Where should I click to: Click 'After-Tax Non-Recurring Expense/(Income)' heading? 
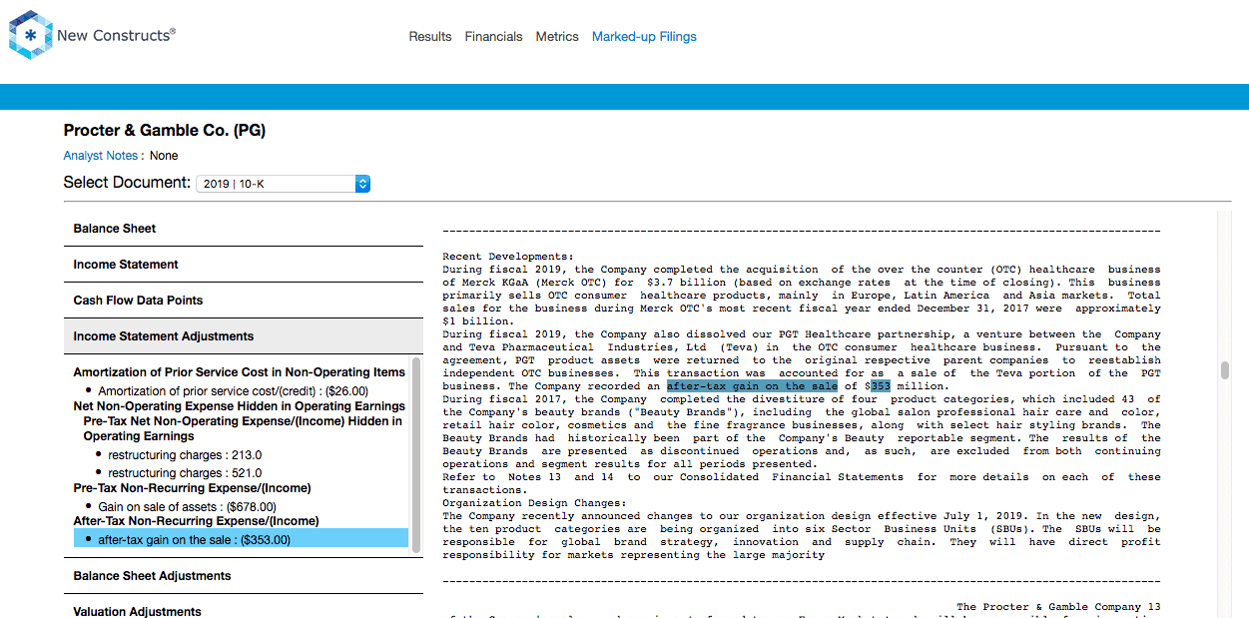coord(197,521)
